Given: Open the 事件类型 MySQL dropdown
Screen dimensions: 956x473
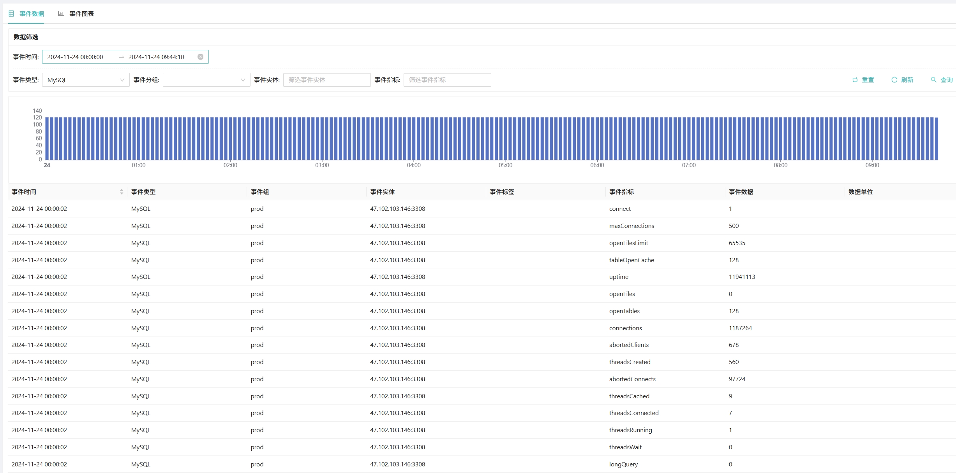Looking at the screenshot, I should [x=86, y=80].
